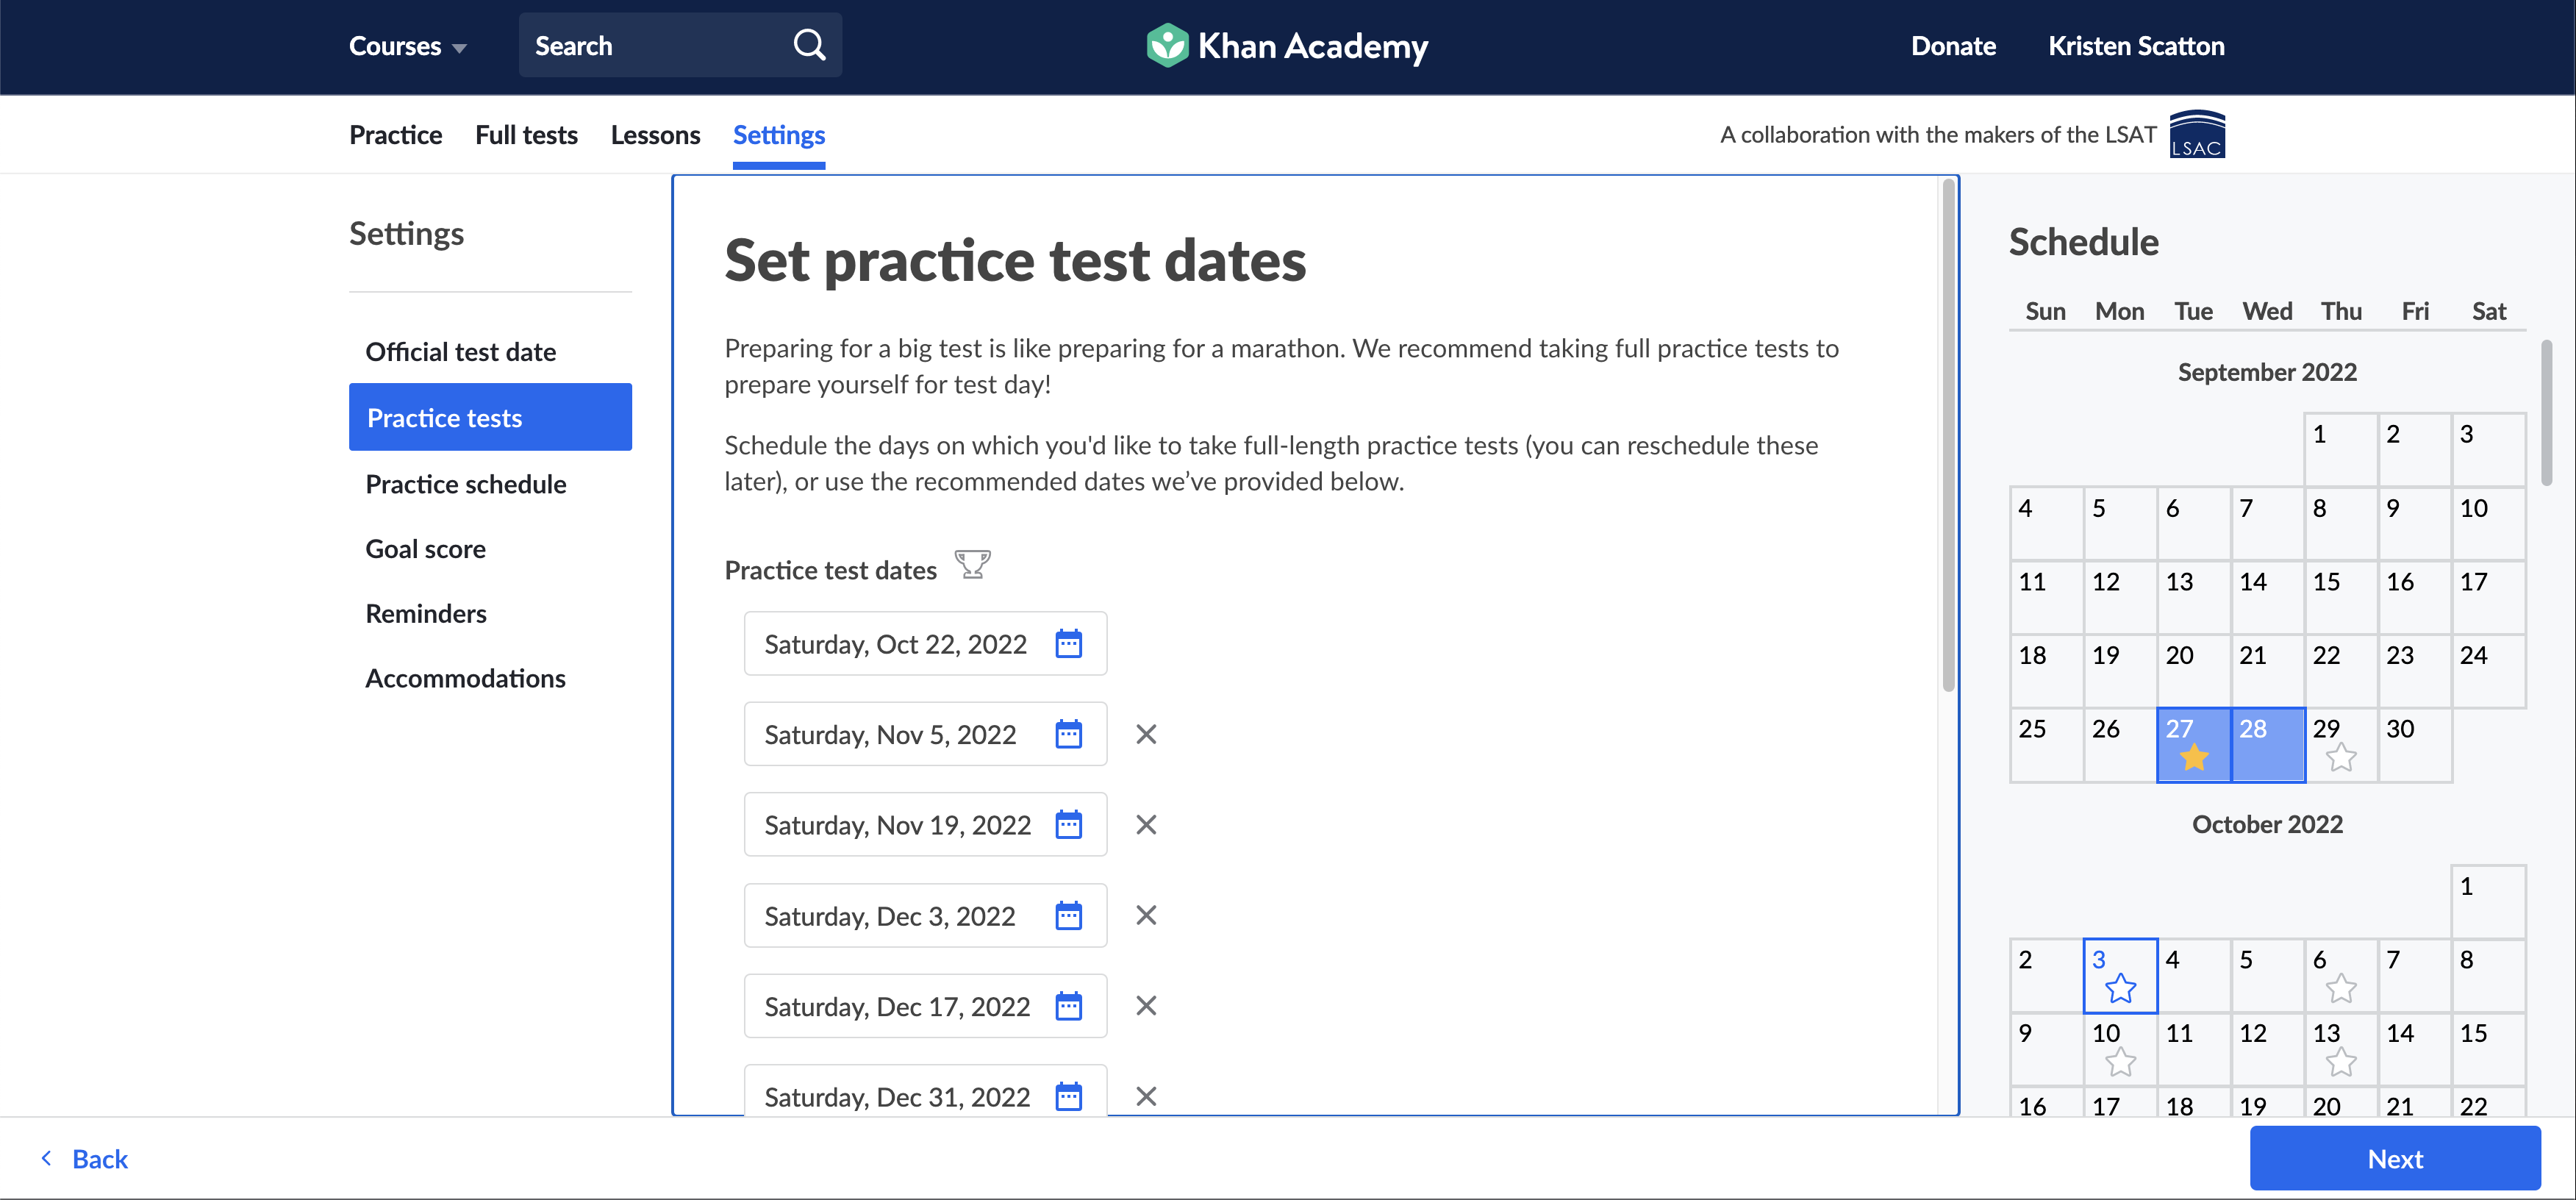Click the gold star on September 27

(x=2194, y=758)
